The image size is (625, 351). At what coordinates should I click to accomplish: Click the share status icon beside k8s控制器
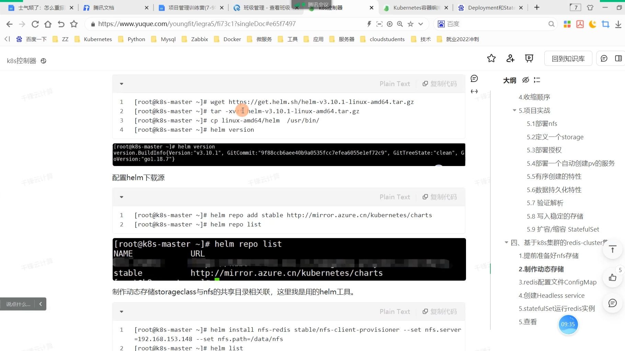click(x=43, y=61)
